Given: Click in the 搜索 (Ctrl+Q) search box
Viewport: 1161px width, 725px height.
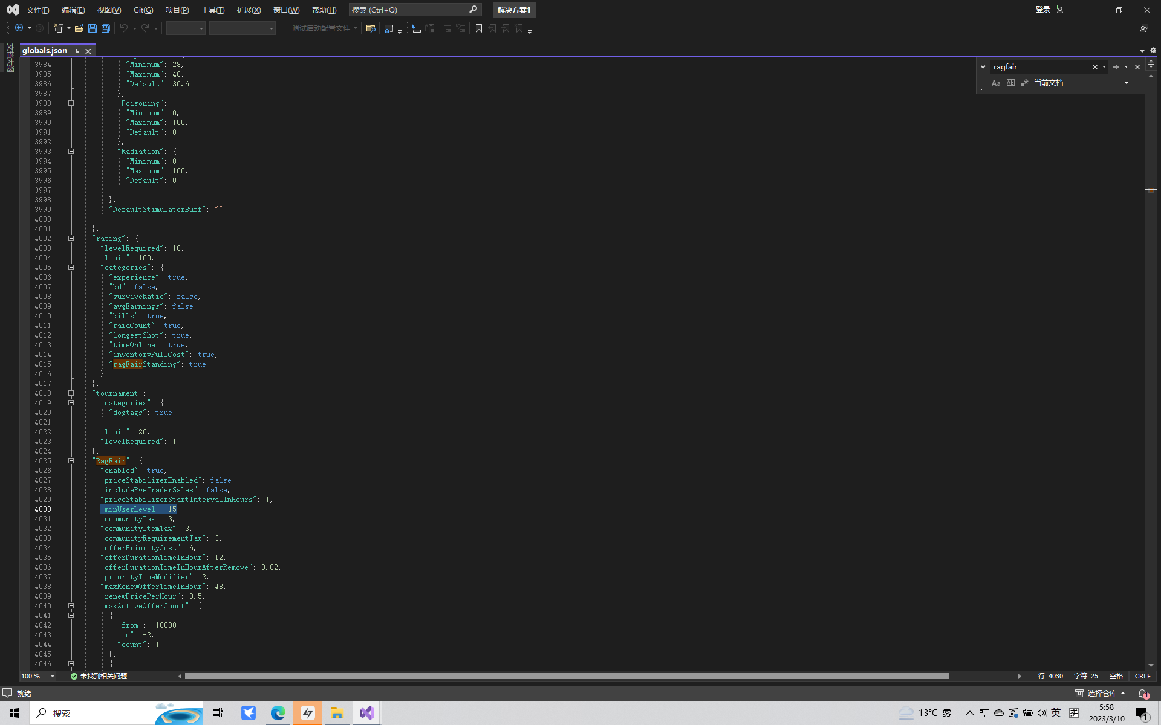Looking at the screenshot, I should point(415,10).
